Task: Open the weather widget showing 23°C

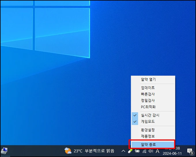Action: [x=89, y=151]
